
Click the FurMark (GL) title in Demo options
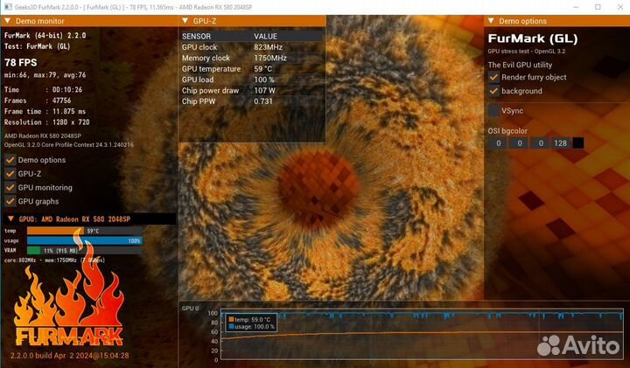[x=533, y=39]
